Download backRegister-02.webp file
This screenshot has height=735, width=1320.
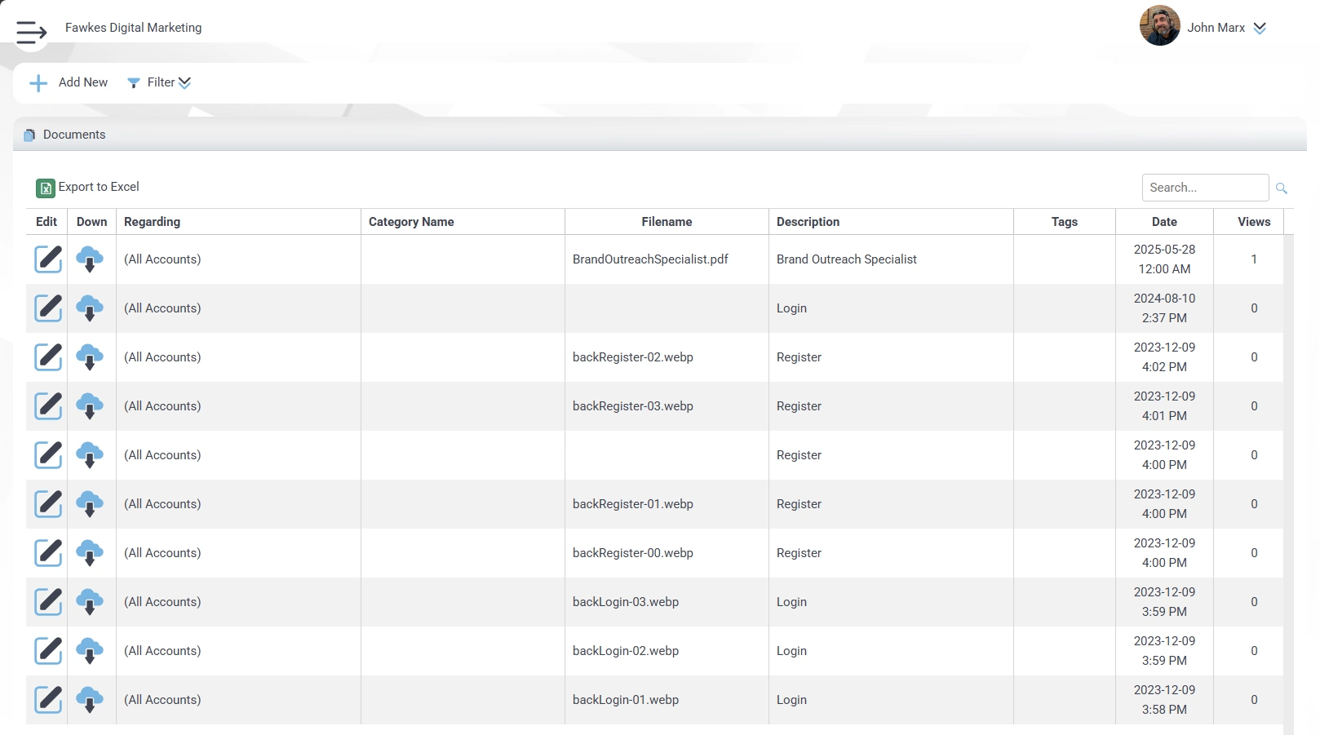[x=90, y=357]
